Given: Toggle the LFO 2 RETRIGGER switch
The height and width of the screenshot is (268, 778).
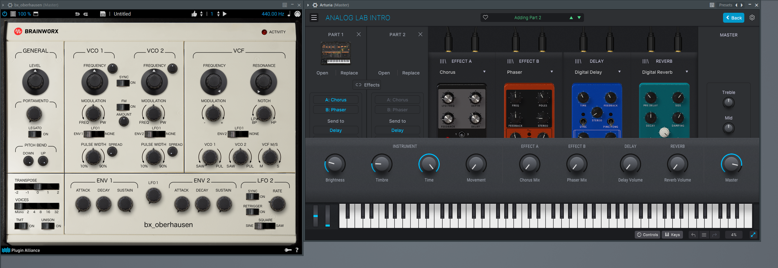Looking at the screenshot, I should [x=252, y=212].
